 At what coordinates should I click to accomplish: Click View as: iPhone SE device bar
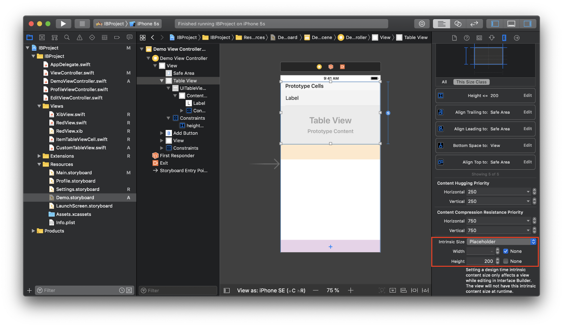271,290
